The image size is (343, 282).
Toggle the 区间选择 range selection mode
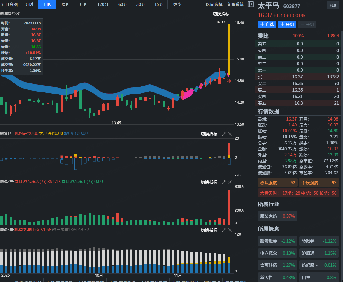click(x=214, y=4)
